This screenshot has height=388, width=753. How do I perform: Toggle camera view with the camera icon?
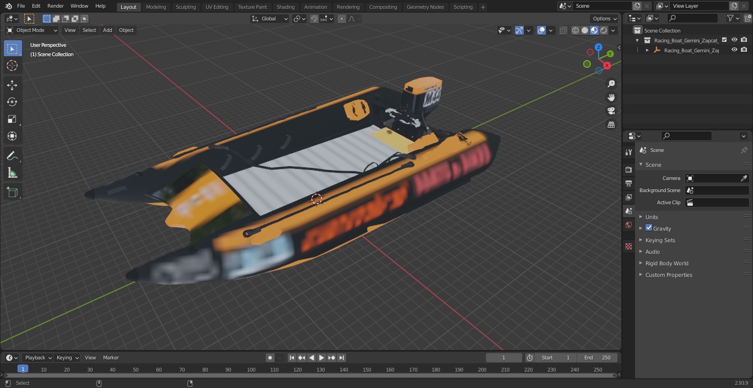(x=611, y=111)
